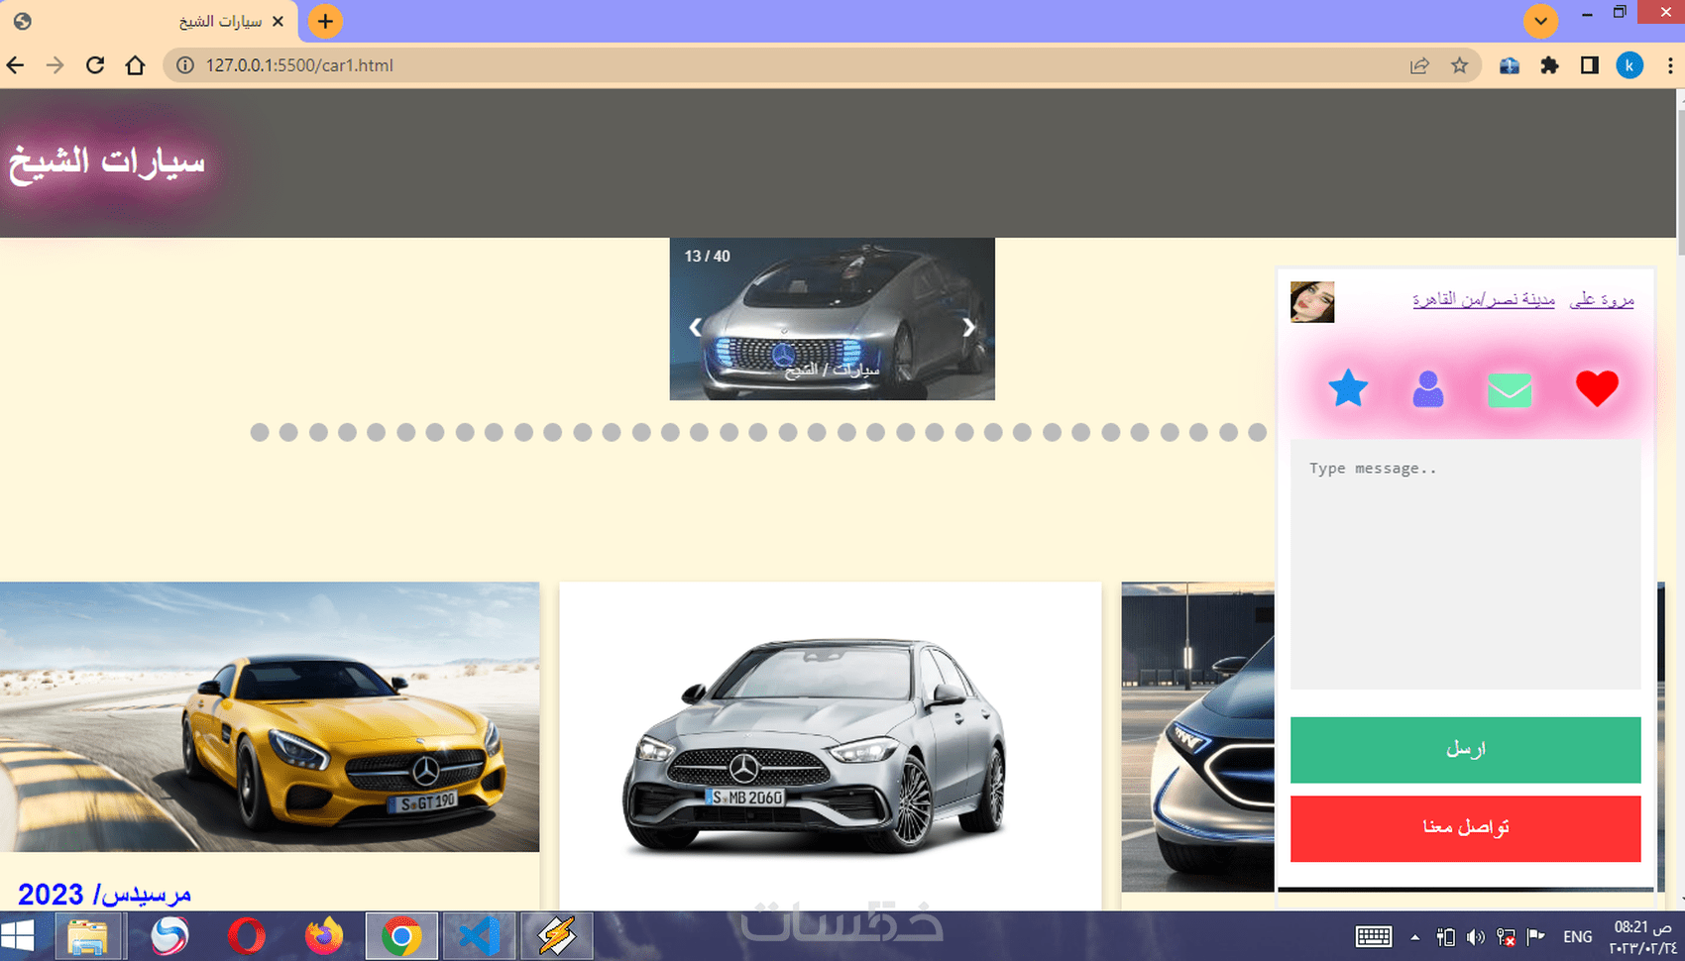Click the red تواصل معنا button
Viewport: 1685px width, 961px height.
[x=1465, y=828]
